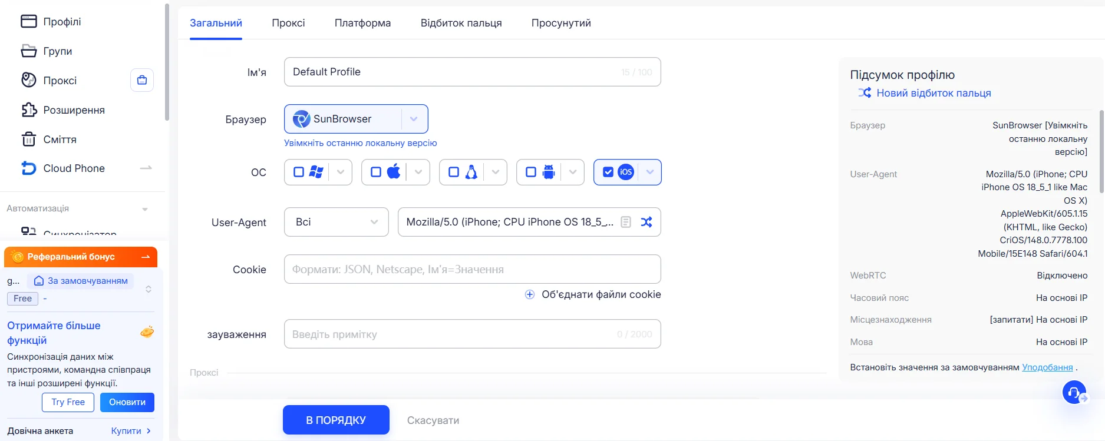Image resolution: width=1105 pixels, height=441 pixels.
Task: Switch to the Загальний tab
Action: point(216,23)
